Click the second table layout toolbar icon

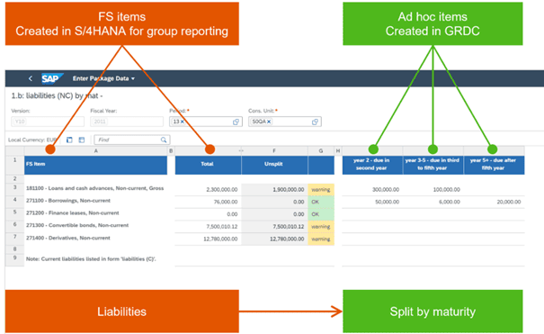[x=82, y=140]
